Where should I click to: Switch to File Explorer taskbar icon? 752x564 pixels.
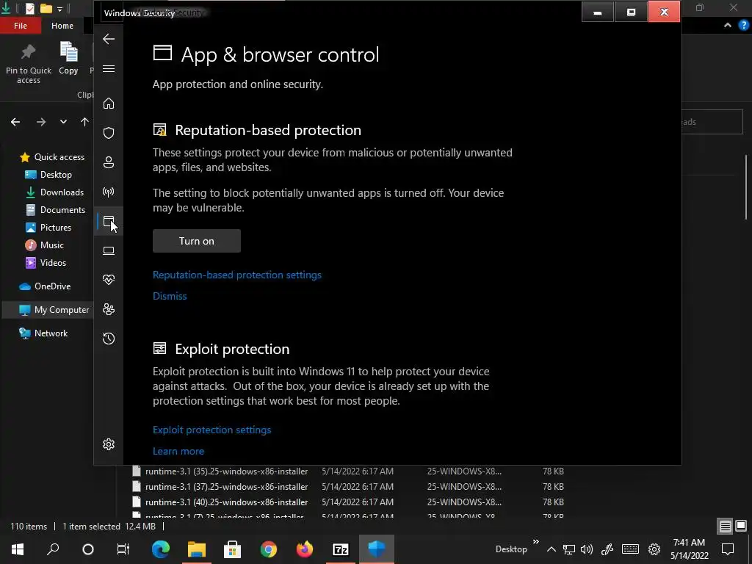point(197,549)
